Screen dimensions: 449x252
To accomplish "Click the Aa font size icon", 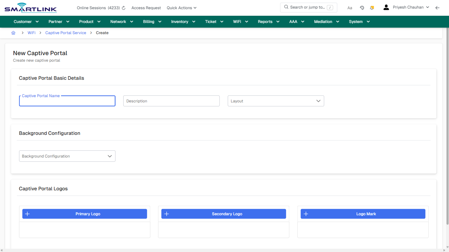I will [349, 8].
